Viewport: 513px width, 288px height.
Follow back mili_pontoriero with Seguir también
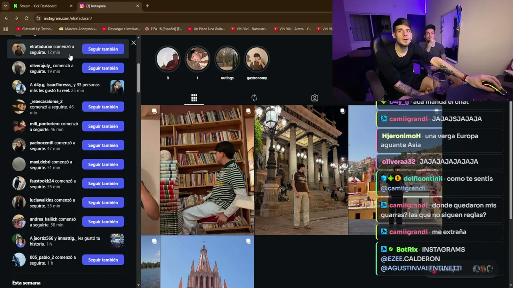[x=103, y=126]
